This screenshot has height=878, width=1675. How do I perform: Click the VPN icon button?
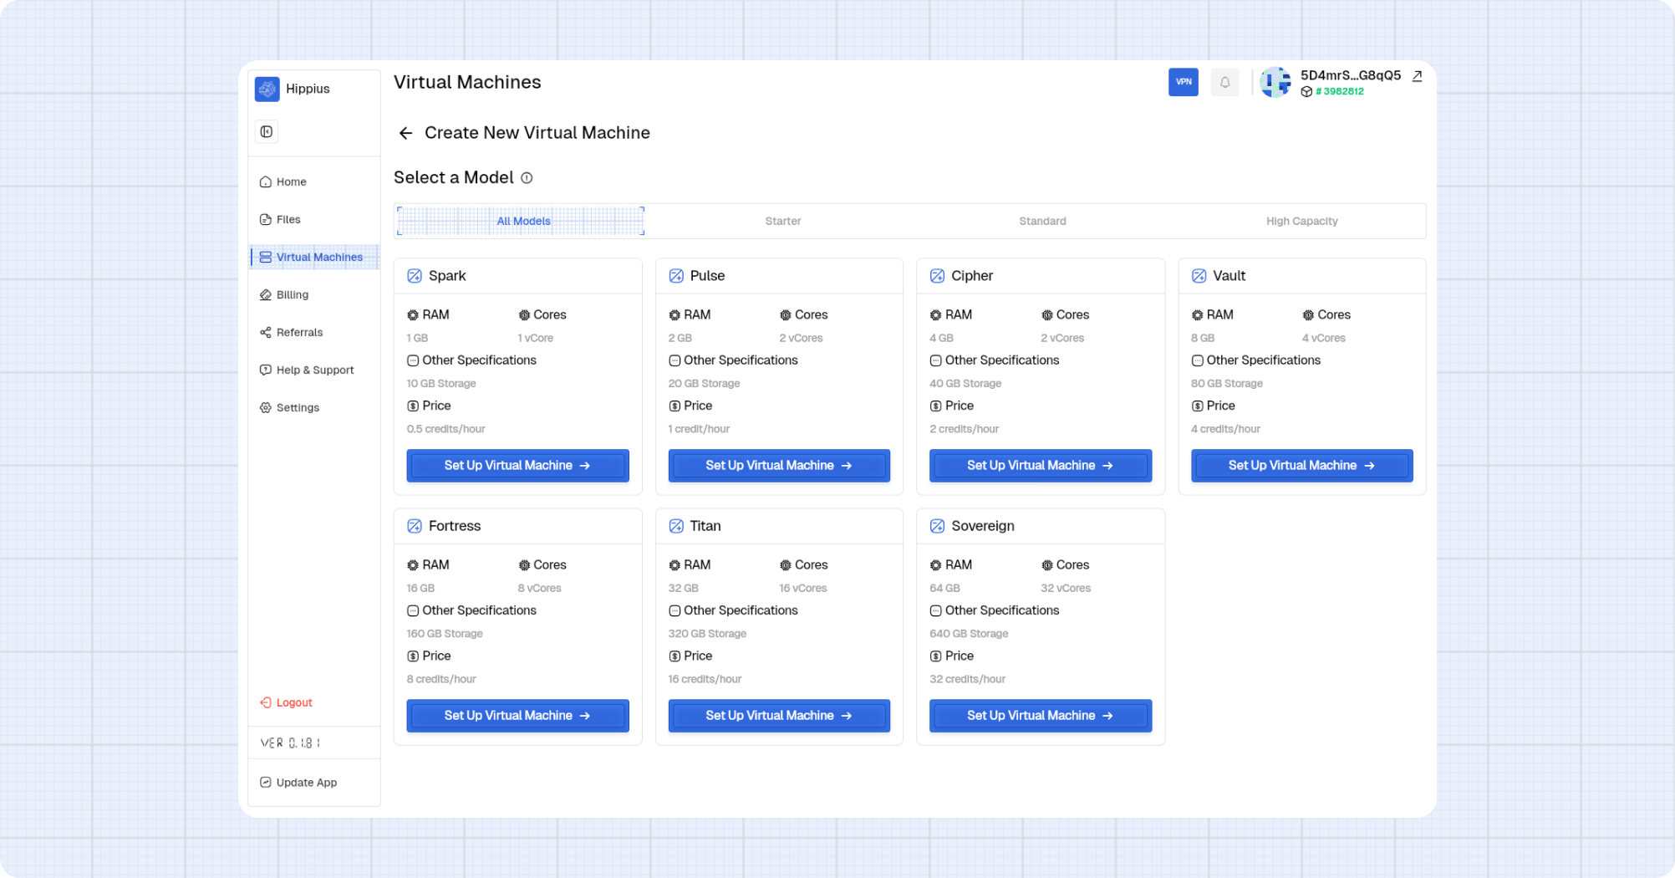(1184, 82)
